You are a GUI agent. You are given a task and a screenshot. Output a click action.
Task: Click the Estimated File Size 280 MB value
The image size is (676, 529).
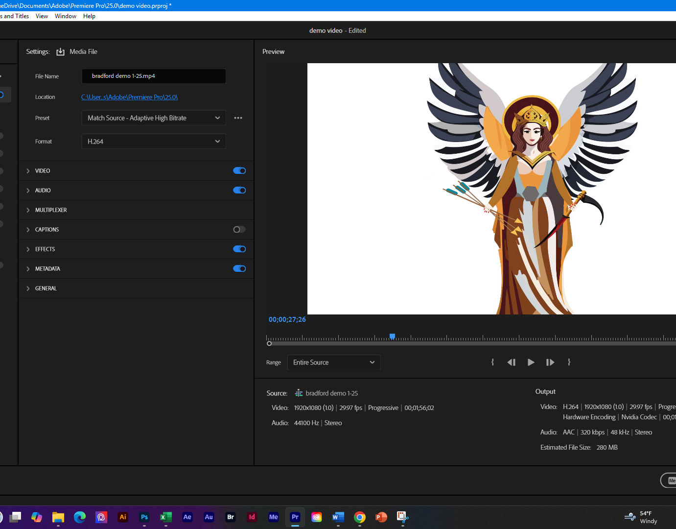click(x=607, y=448)
